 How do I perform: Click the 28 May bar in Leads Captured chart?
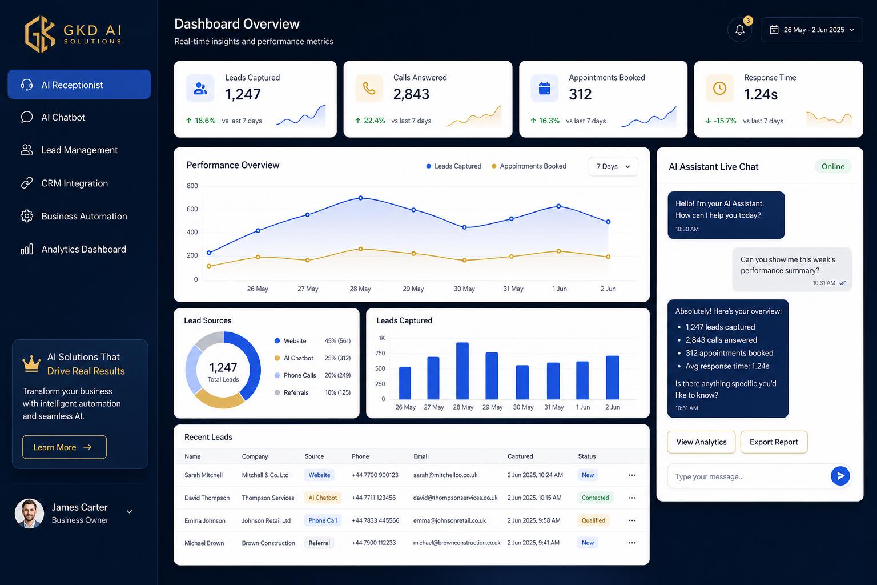point(462,371)
